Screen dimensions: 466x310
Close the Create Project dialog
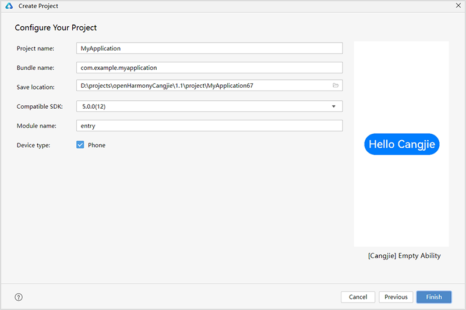point(457,6)
